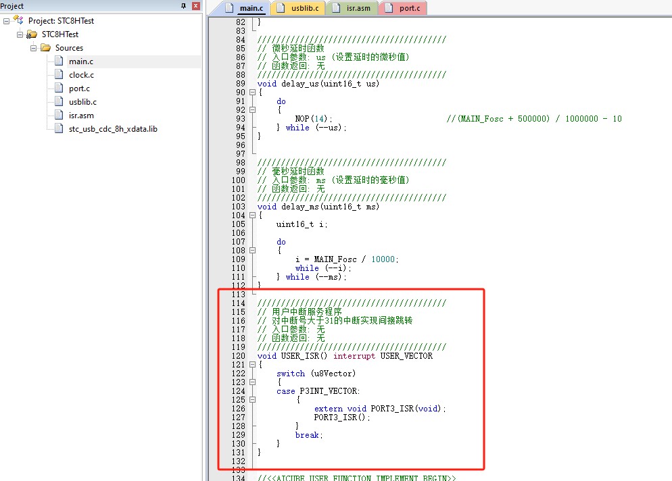Screen dimensions: 672x481
Task: Fold the delay_ms function at line 104
Action: [252, 216]
